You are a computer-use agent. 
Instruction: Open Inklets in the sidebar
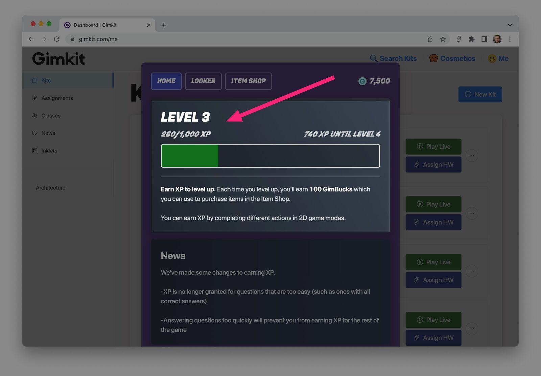pyautogui.click(x=68, y=151)
